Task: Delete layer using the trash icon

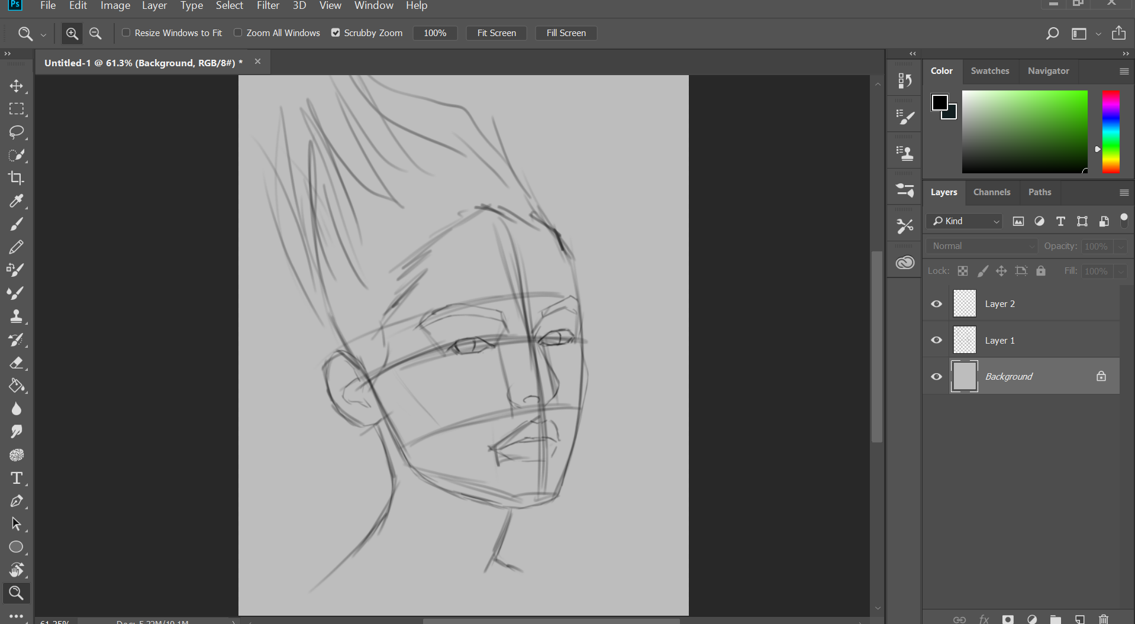Action: tap(1104, 619)
